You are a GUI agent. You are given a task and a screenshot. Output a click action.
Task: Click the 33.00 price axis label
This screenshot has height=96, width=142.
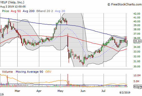pos(137,51)
